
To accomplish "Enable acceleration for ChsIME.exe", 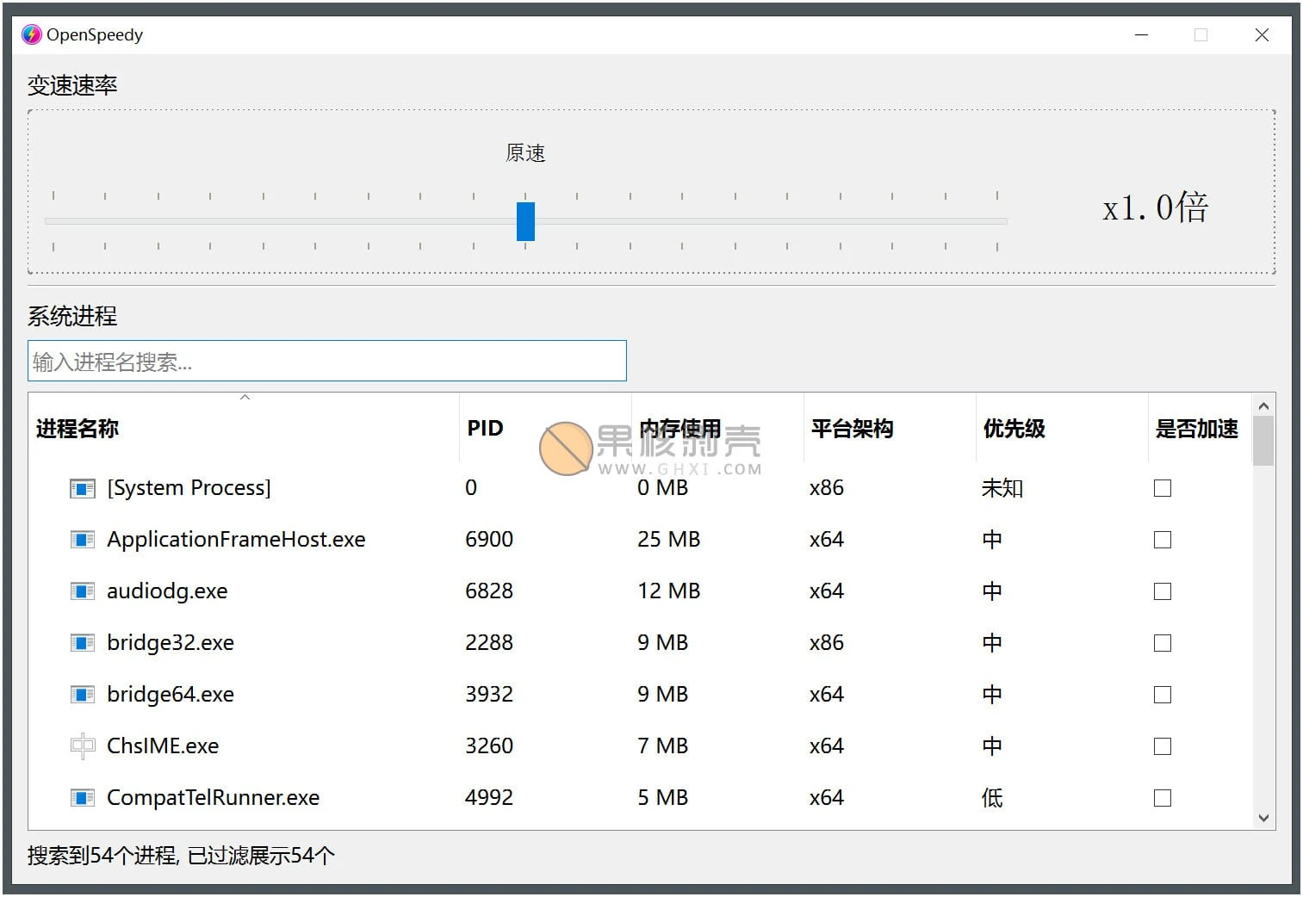I will point(1163,745).
